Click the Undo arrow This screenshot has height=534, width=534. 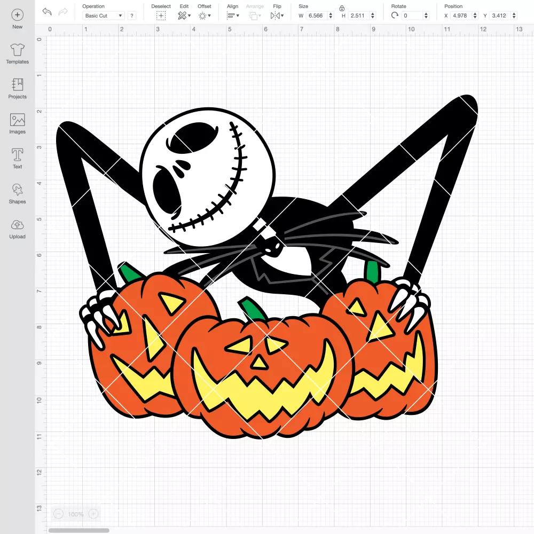(x=47, y=12)
